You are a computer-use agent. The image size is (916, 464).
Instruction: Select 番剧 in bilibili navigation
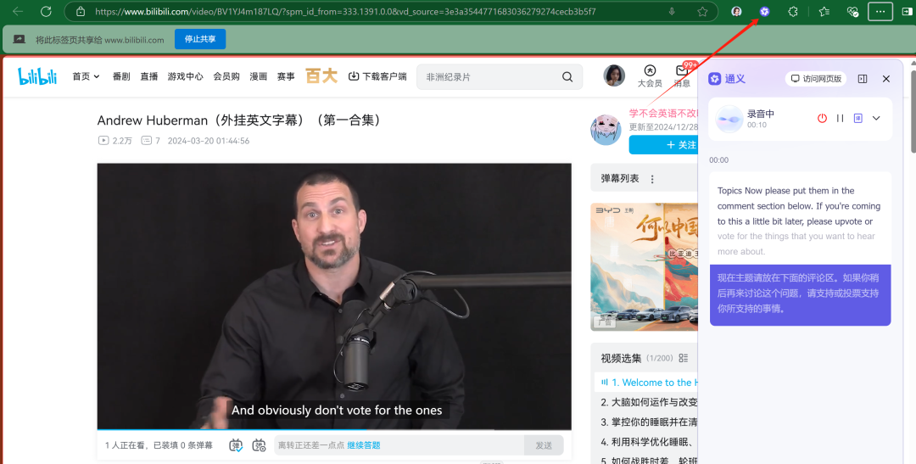pos(121,76)
